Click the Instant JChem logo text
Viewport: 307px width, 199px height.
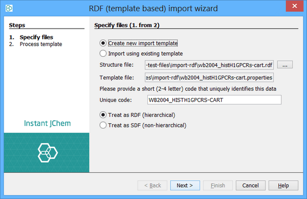[47, 123]
